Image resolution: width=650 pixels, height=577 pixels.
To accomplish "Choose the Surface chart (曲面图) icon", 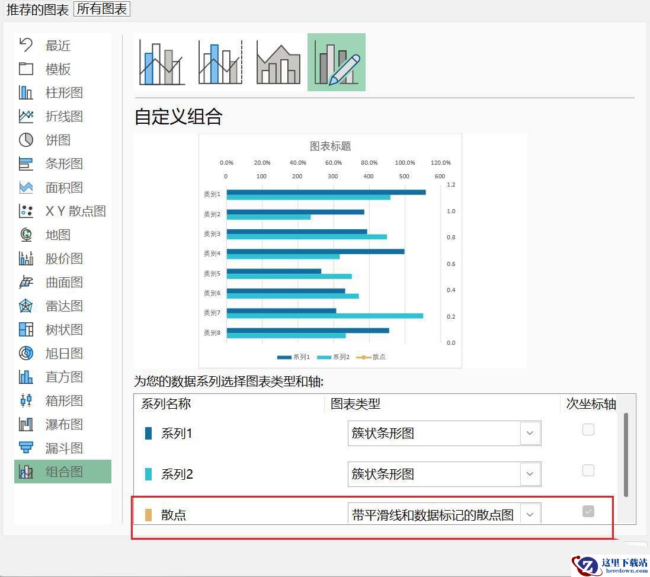I will 26,283.
